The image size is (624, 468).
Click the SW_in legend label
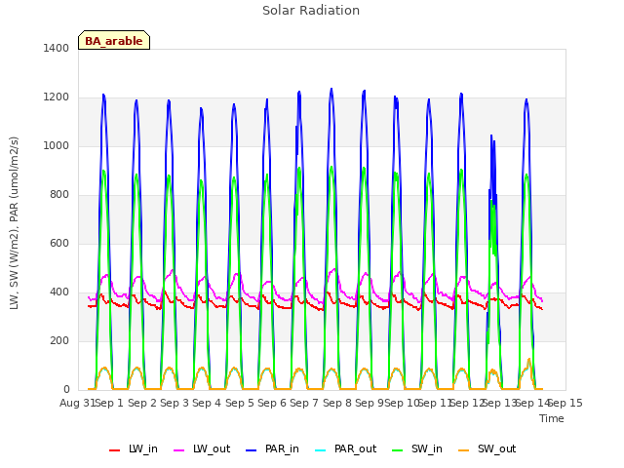coord(427,449)
